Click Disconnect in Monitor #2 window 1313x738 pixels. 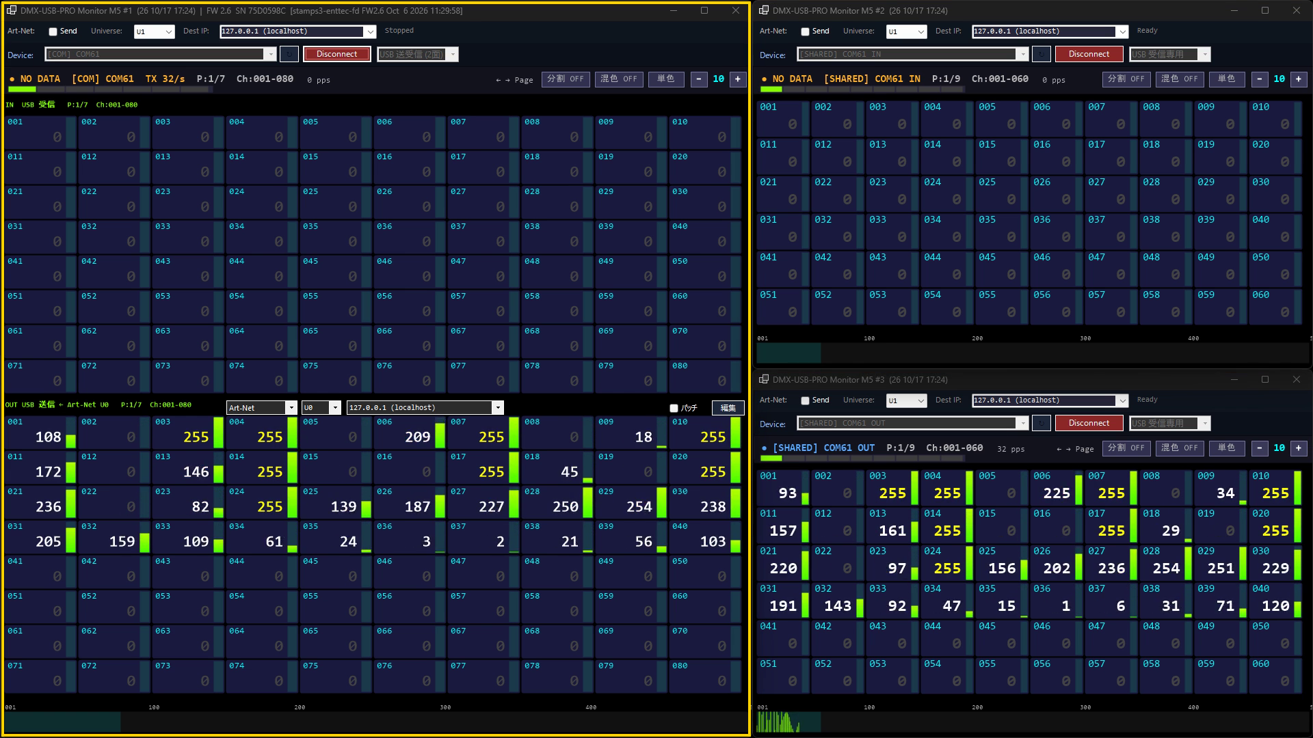click(x=1089, y=54)
